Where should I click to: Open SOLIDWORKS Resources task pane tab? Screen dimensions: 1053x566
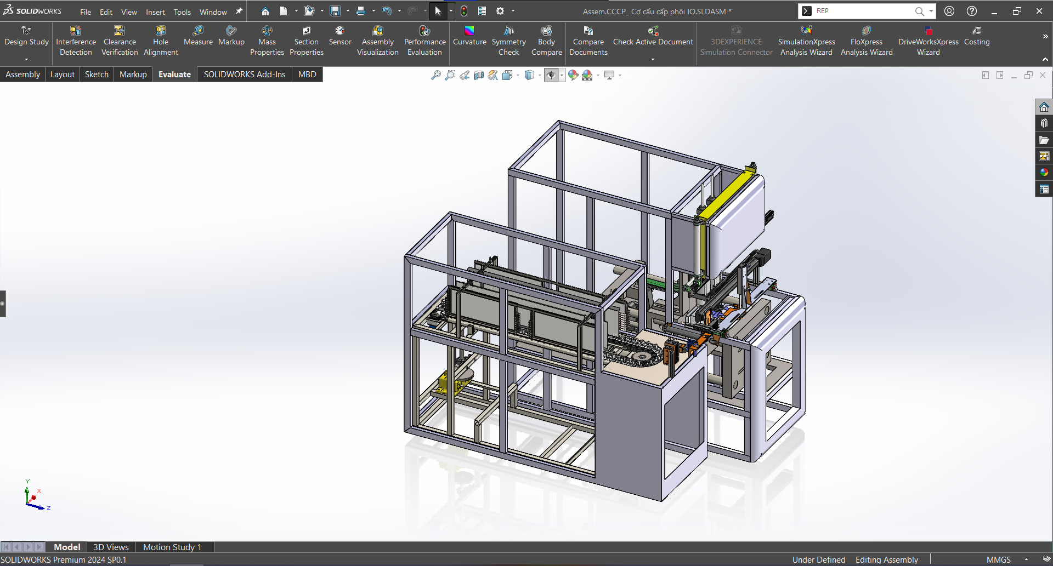click(x=1044, y=107)
